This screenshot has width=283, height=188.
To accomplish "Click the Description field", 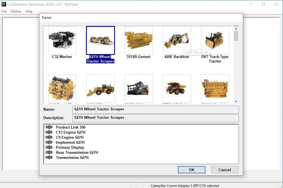I will (156, 118).
